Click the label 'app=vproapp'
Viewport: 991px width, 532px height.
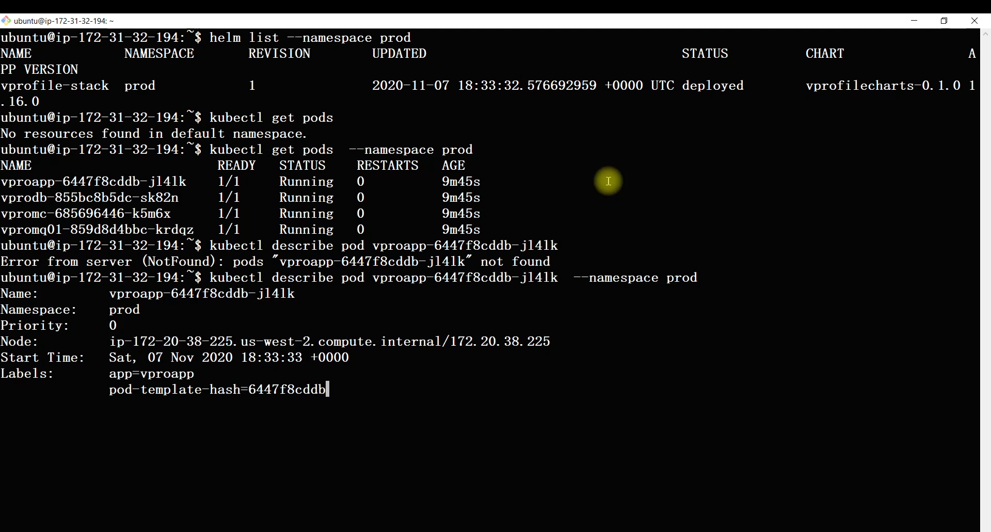[x=152, y=374]
